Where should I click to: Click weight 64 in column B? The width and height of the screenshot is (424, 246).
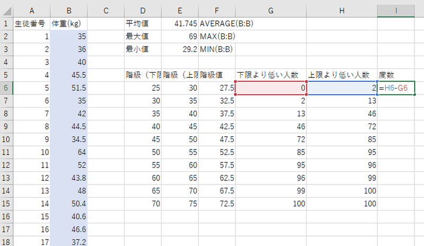point(69,152)
